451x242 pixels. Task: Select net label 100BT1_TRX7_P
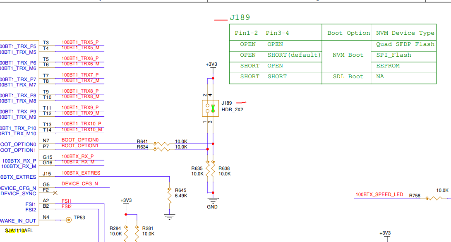80,75
